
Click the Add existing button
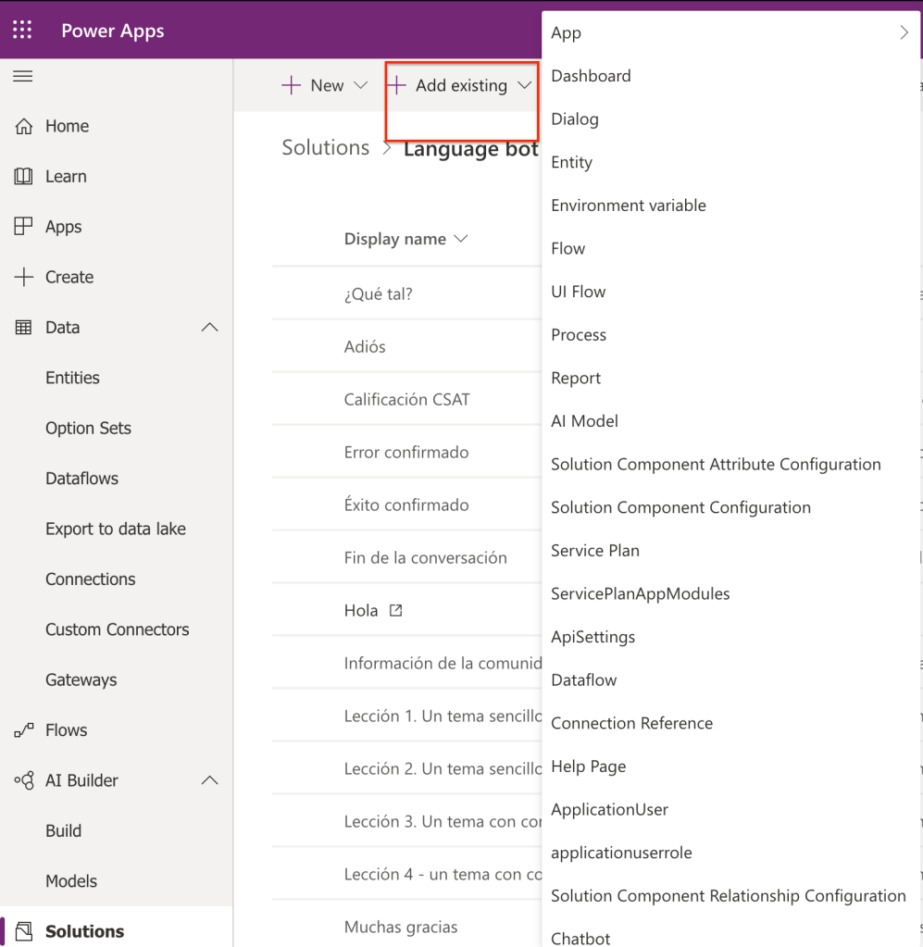[461, 86]
